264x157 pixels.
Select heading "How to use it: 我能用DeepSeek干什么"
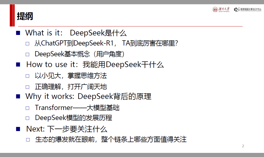95,64
